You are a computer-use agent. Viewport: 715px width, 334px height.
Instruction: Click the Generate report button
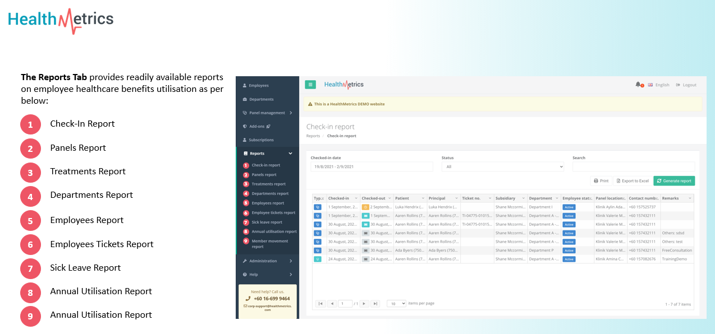click(x=674, y=181)
